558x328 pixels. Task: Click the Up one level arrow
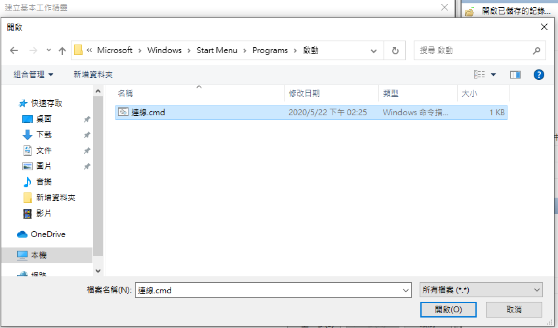coord(62,50)
